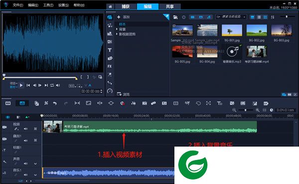Fit project in timeline window icon
This screenshot has width=299, height=184.
(x=265, y=110)
